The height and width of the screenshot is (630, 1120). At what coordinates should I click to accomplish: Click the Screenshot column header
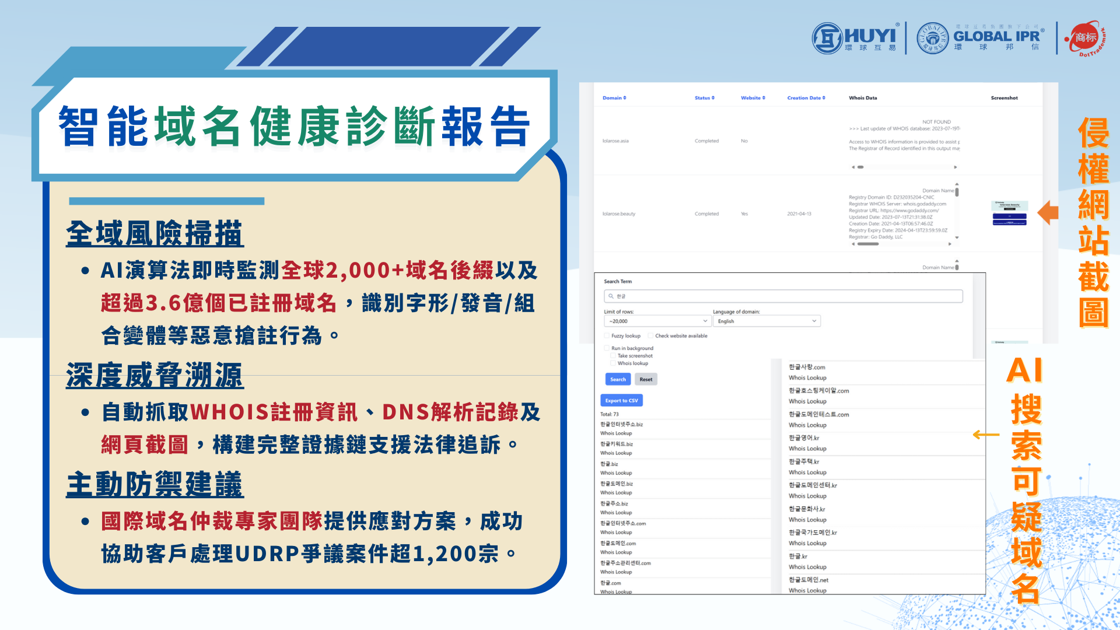point(1004,98)
